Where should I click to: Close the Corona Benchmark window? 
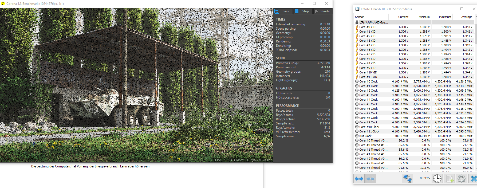326,4
